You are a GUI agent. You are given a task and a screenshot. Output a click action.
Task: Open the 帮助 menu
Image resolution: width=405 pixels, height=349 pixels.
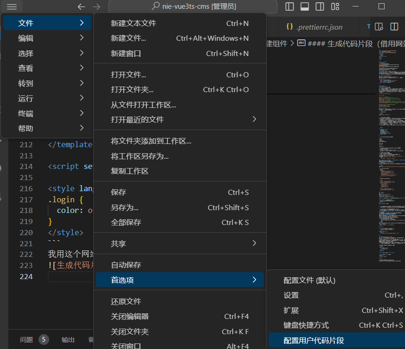tap(47, 128)
